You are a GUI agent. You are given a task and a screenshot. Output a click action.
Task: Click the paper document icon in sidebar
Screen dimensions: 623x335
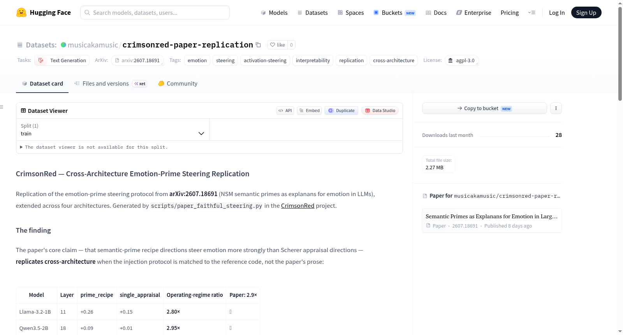click(x=425, y=196)
